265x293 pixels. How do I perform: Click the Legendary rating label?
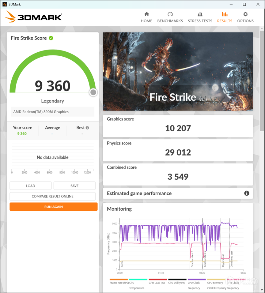[53, 101]
